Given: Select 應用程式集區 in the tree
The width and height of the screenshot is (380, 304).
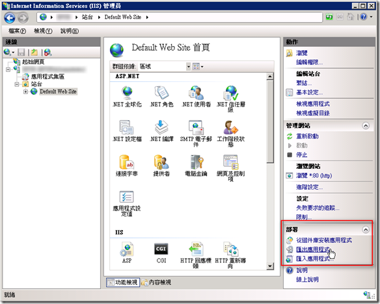Looking at the screenshot, I should click(x=47, y=77).
